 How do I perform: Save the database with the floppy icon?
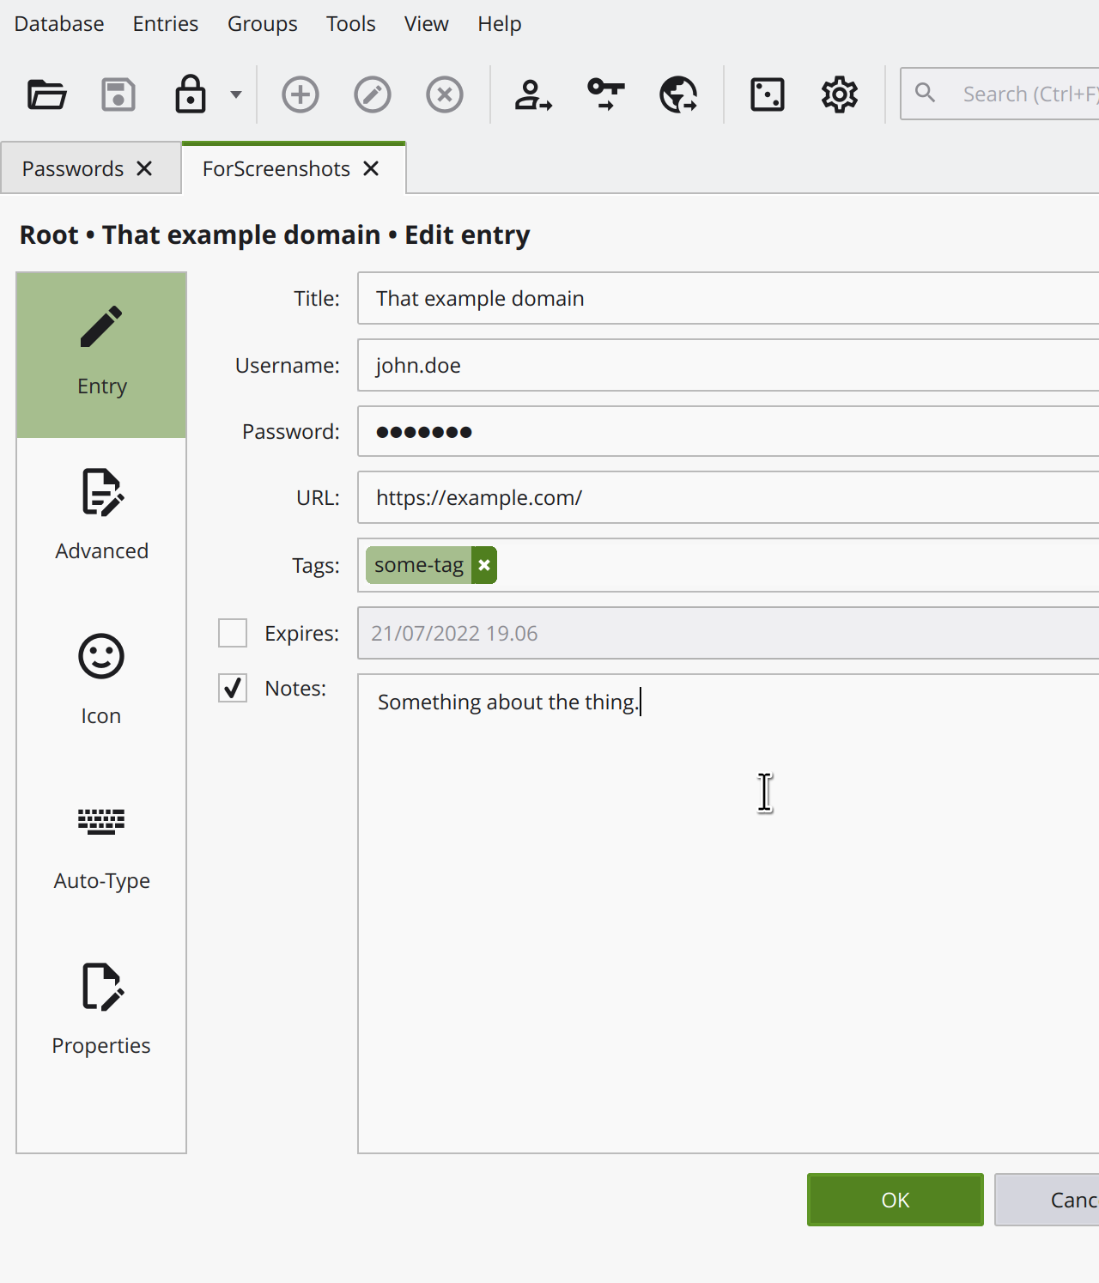118,94
